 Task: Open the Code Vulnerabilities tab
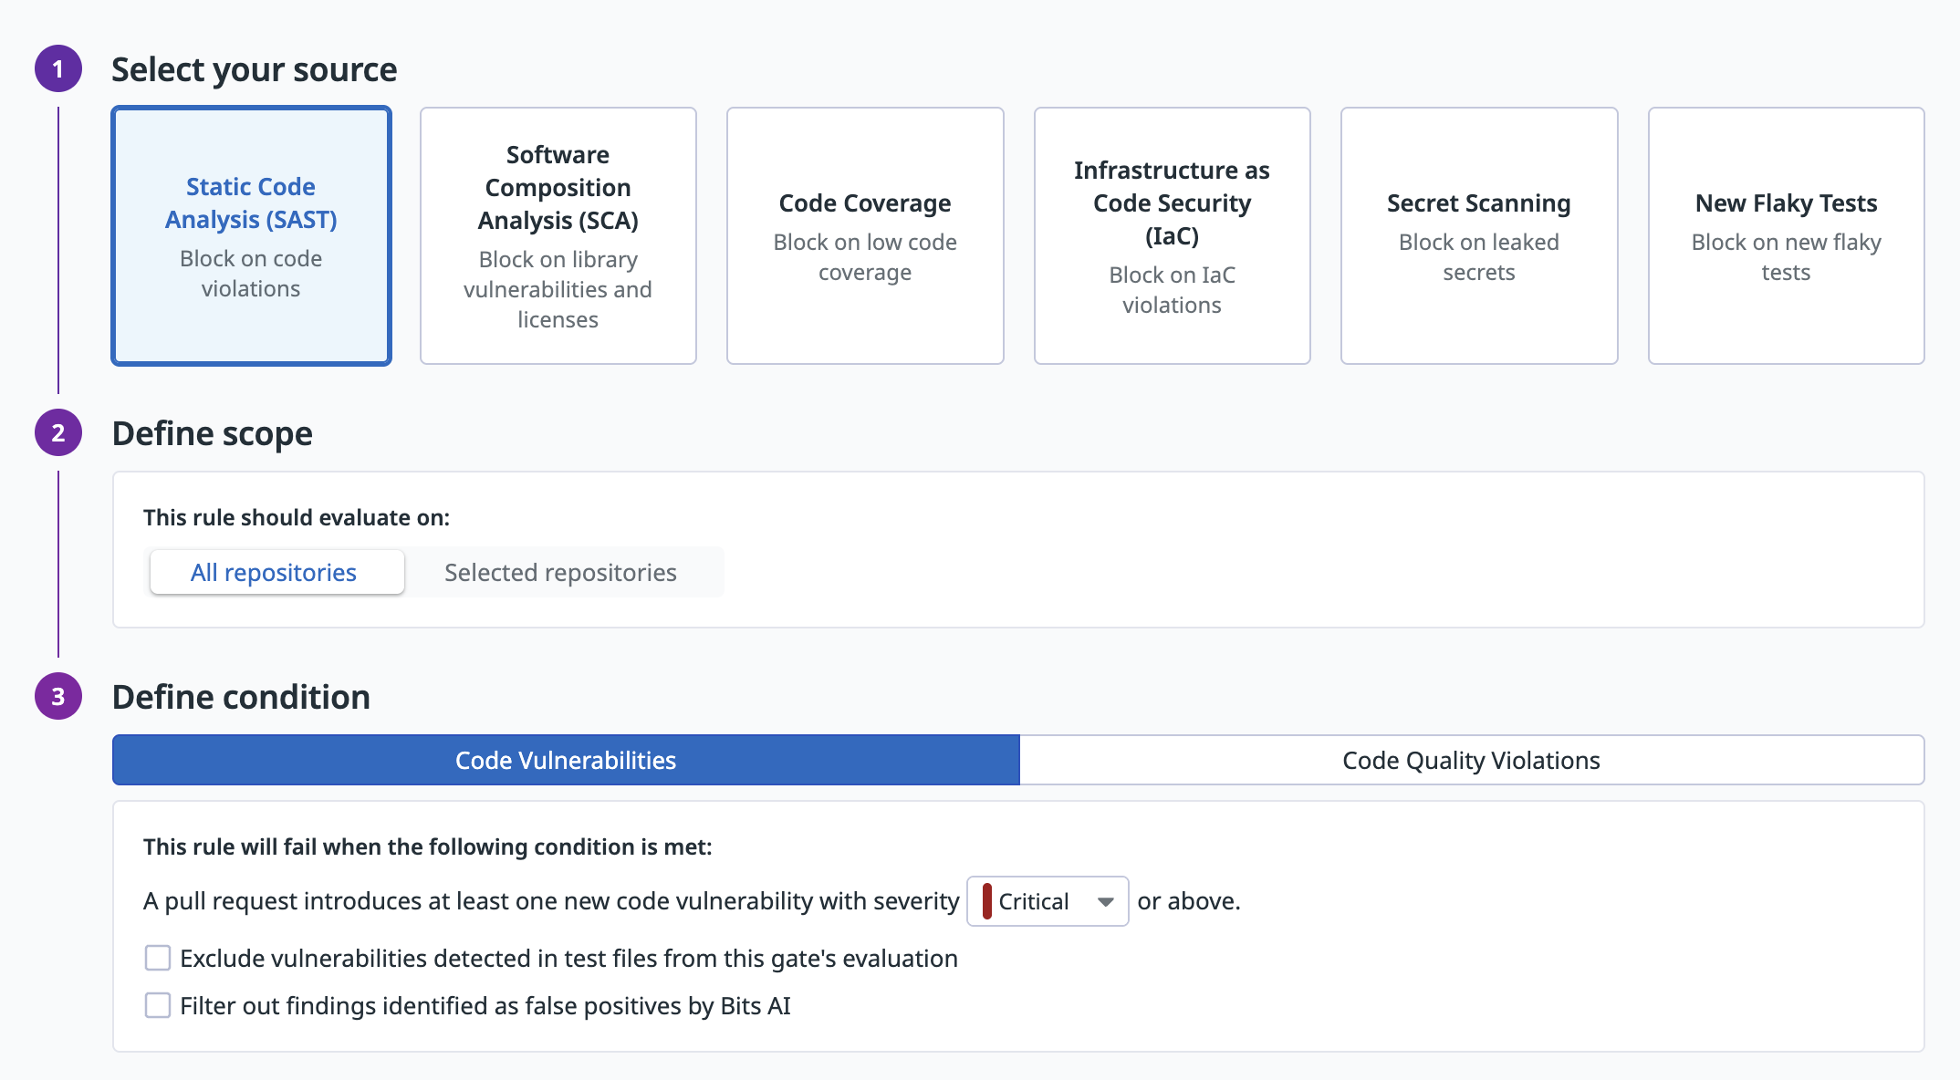pos(566,761)
